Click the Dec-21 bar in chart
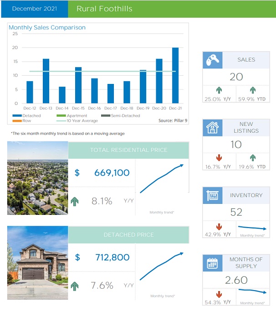Screen dimensions: 276x312 [175, 75]
